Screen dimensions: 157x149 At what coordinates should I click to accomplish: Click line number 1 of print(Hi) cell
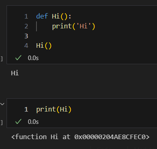pyautogui.click(x=26, y=109)
